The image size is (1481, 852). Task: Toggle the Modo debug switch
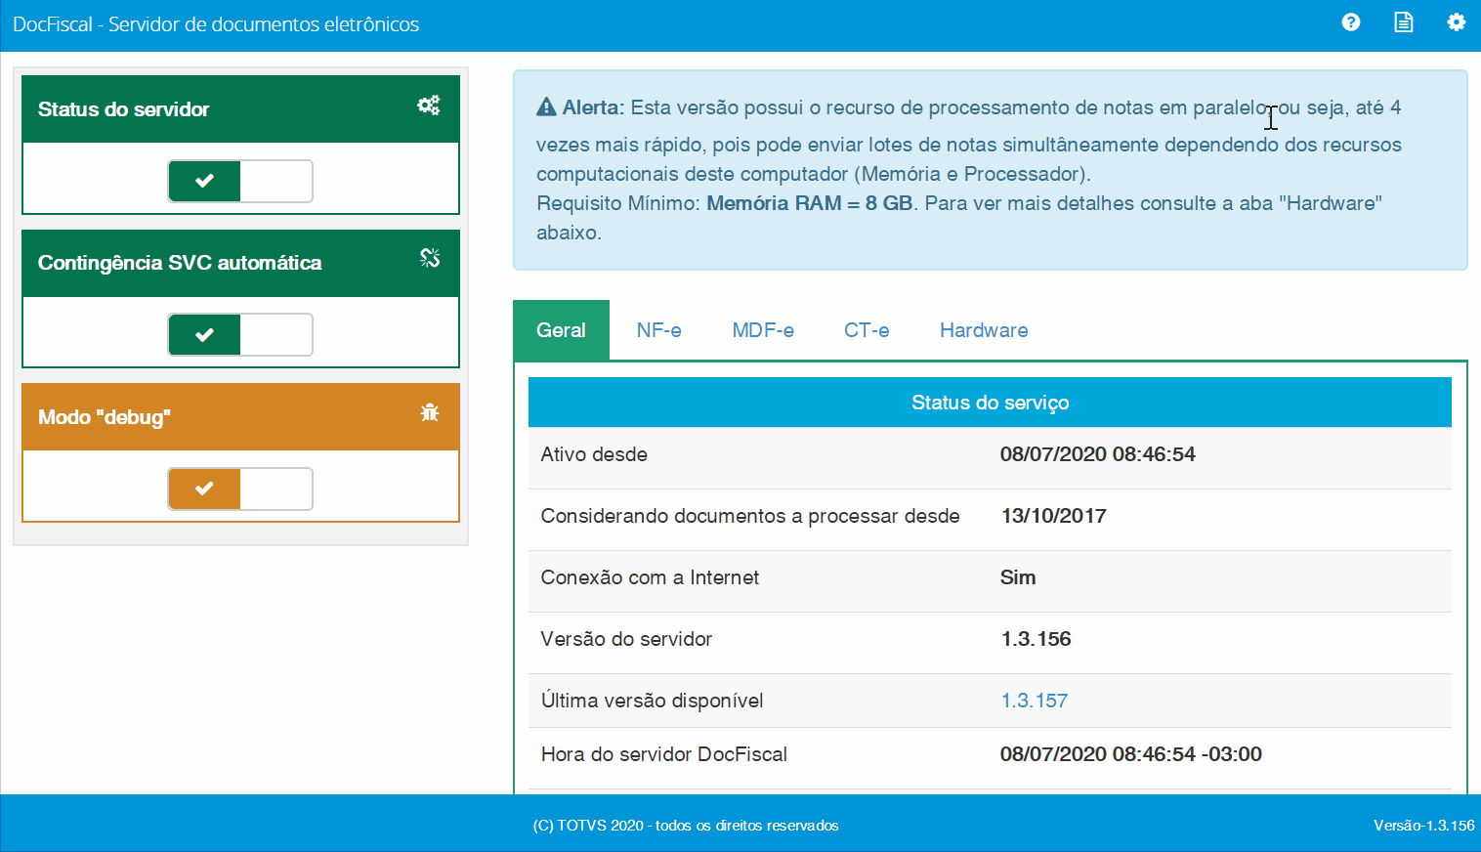point(240,489)
